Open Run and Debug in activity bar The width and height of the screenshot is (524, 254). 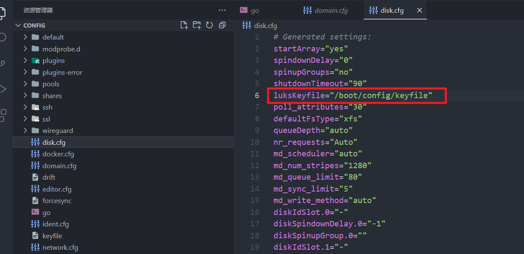[3, 89]
